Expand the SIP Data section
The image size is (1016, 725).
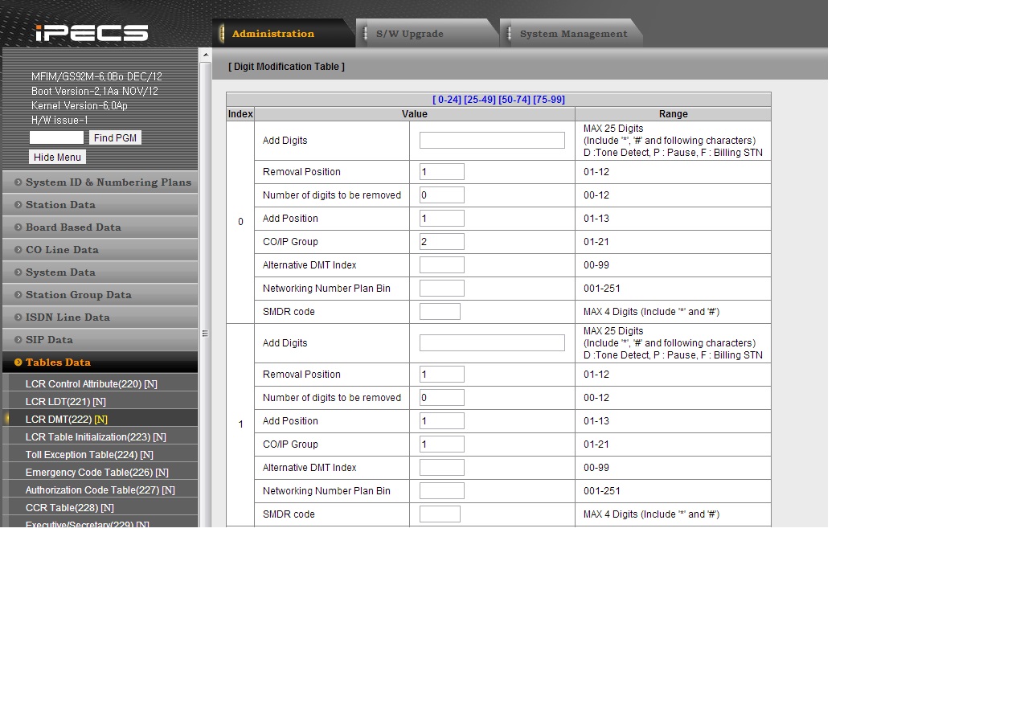pyautogui.click(x=49, y=340)
